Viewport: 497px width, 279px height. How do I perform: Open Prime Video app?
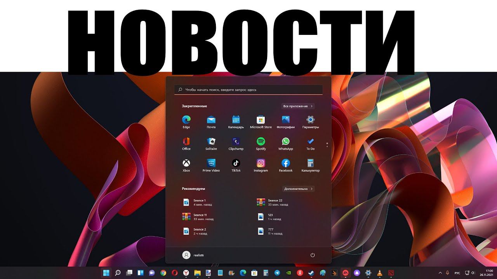pos(211,165)
